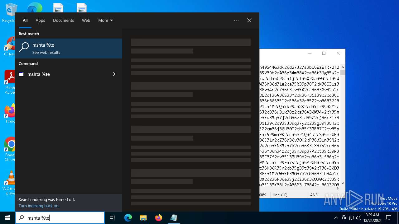Open Task View on the taskbar

point(112,218)
